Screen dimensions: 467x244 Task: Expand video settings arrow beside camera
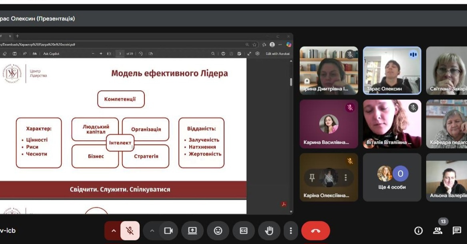coord(152,231)
